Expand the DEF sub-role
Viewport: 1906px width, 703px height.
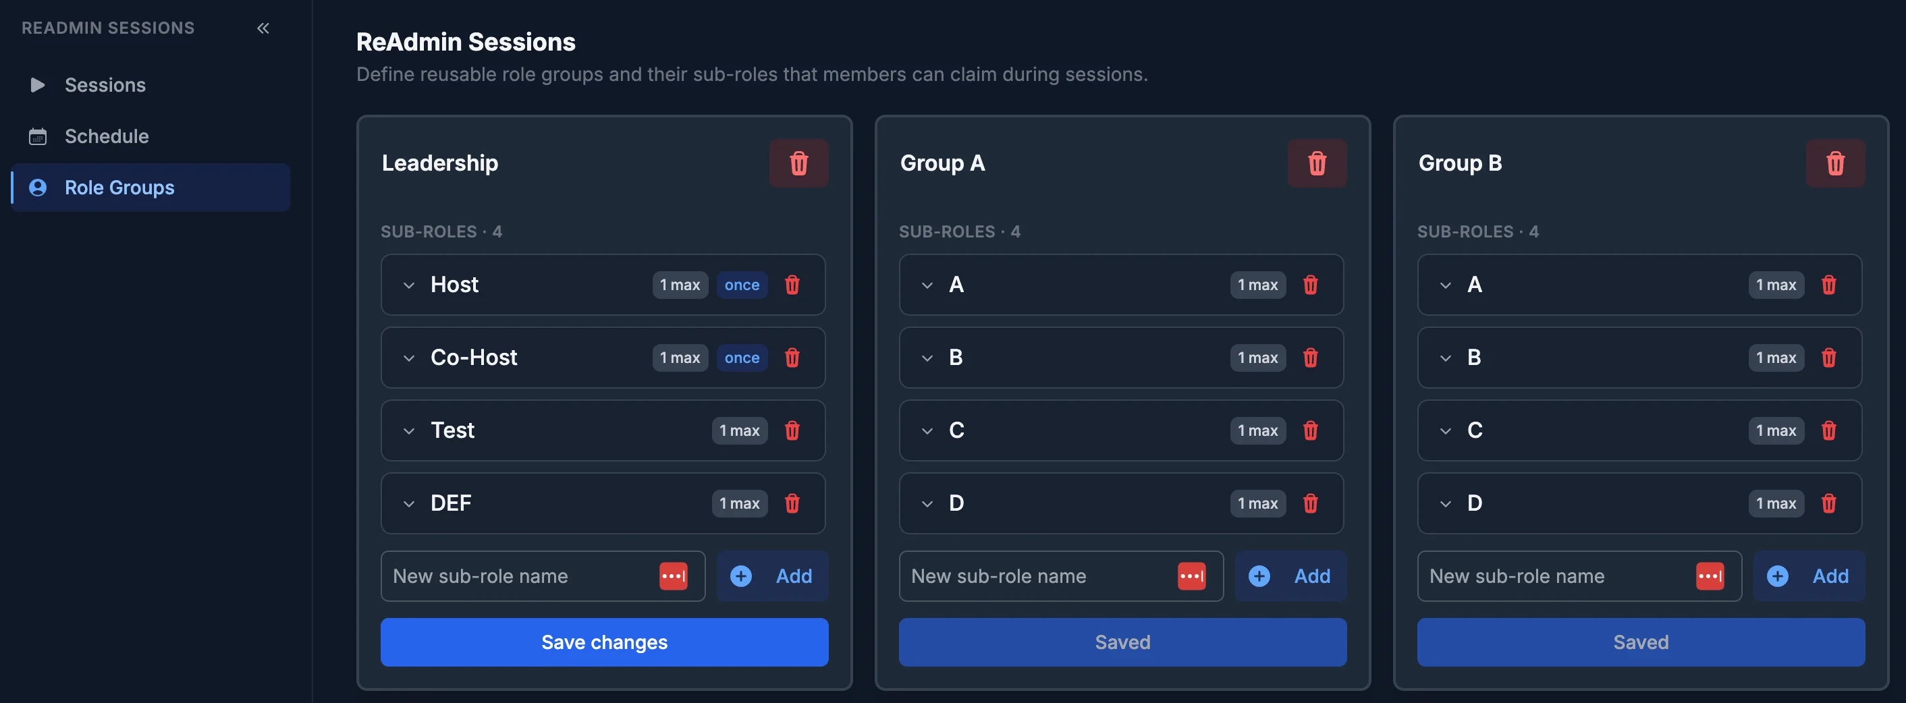click(x=408, y=504)
